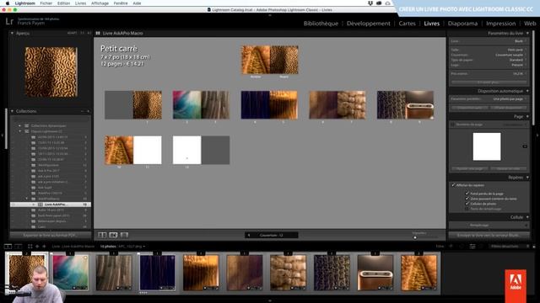Hide module picker with top edge arrow
Image resolution: width=540 pixels, height=303 pixels.
pos(270,15)
